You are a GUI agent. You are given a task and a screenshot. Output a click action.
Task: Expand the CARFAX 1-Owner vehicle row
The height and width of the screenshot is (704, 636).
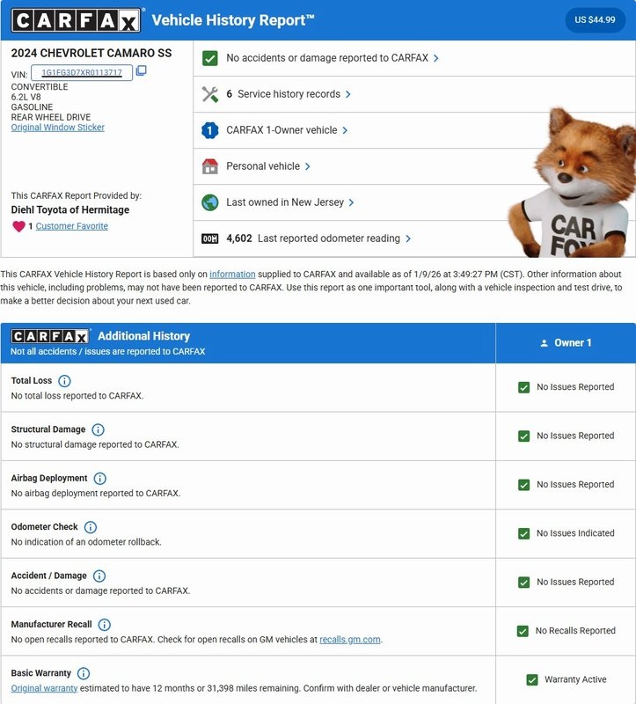click(x=287, y=130)
